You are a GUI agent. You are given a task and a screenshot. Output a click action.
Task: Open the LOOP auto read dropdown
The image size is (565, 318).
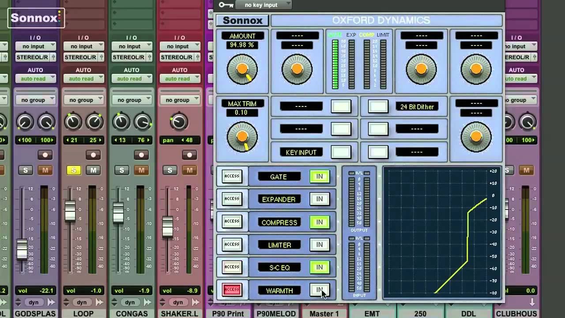tap(83, 79)
